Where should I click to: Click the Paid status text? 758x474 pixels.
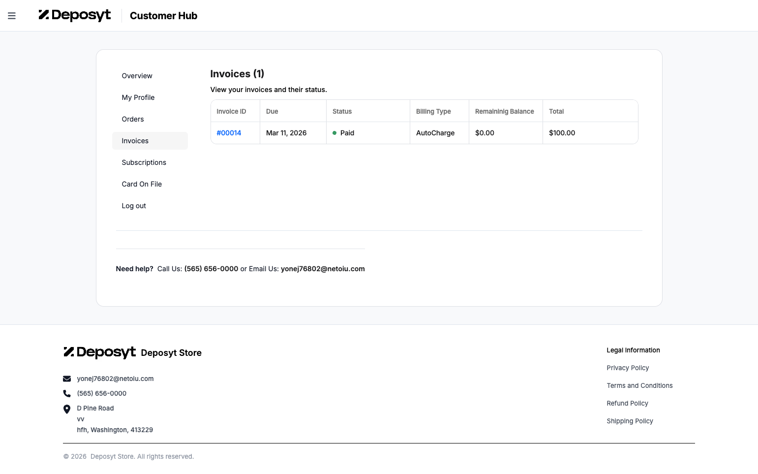click(x=347, y=133)
